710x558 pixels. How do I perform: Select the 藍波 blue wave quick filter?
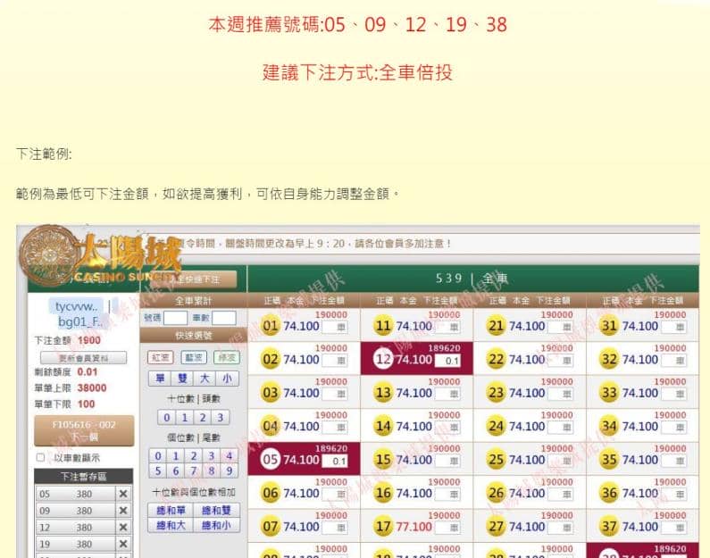point(193,357)
